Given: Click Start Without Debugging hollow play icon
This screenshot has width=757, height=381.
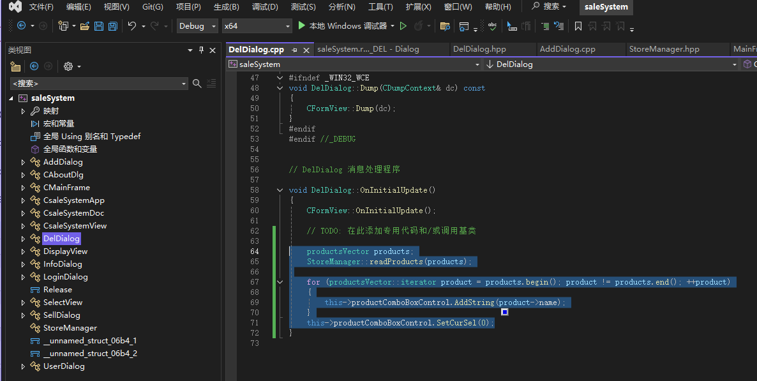Looking at the screenshot, I should click(403, 26).
